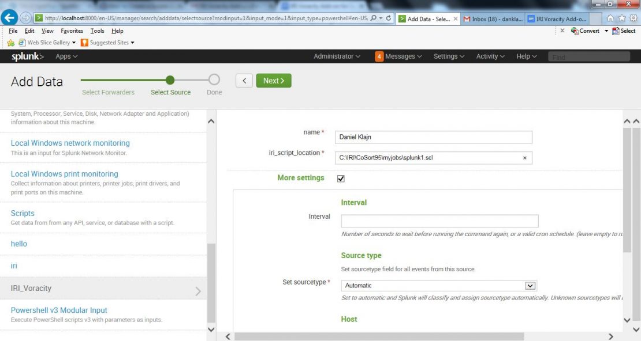
Task: Go back with the browser Back arrow
Action: [x=9, y=17]
